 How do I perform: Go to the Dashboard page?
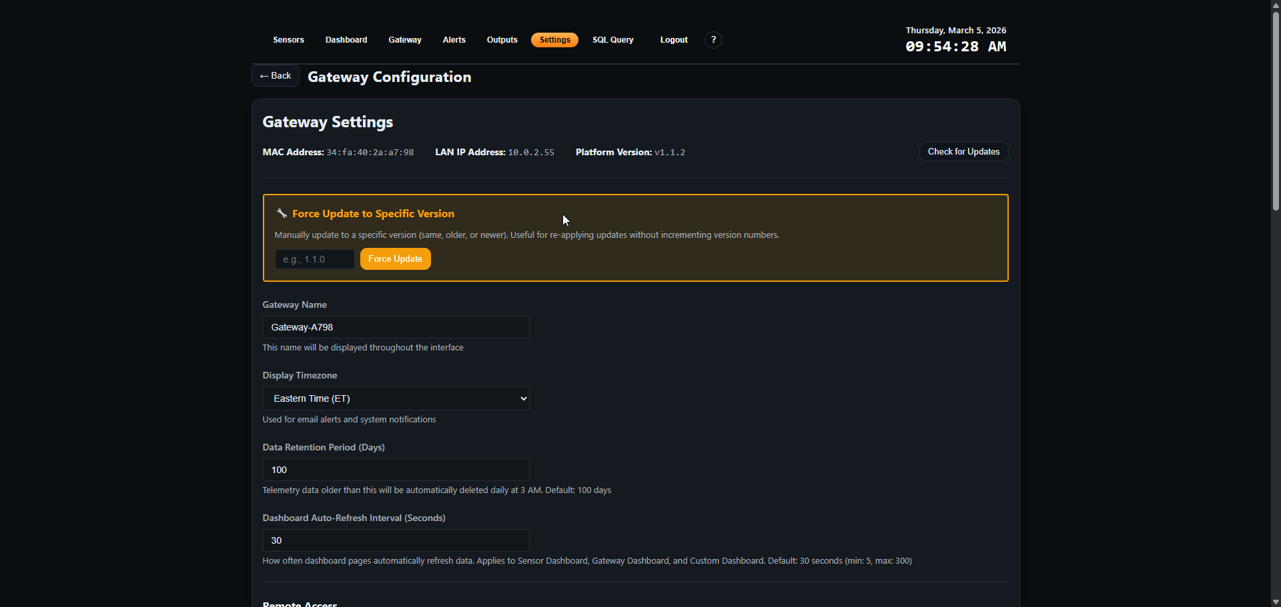click(346, 40)
